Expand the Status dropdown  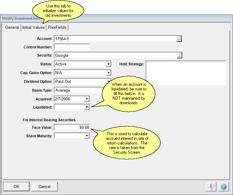pyautogui.click(x=108, y=64)
